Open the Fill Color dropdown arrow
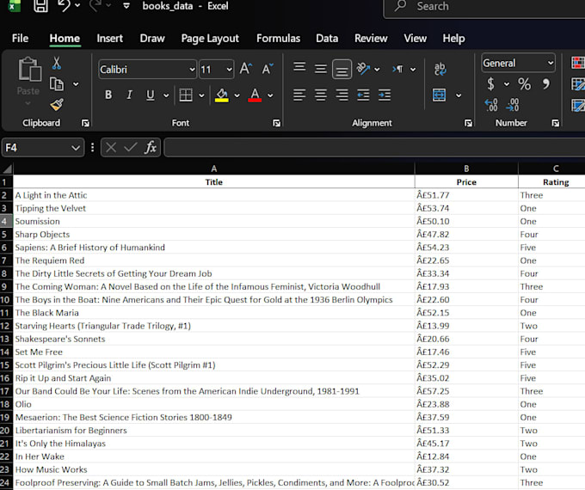Viewport: 585px width, 490px height. pos(237,95)
